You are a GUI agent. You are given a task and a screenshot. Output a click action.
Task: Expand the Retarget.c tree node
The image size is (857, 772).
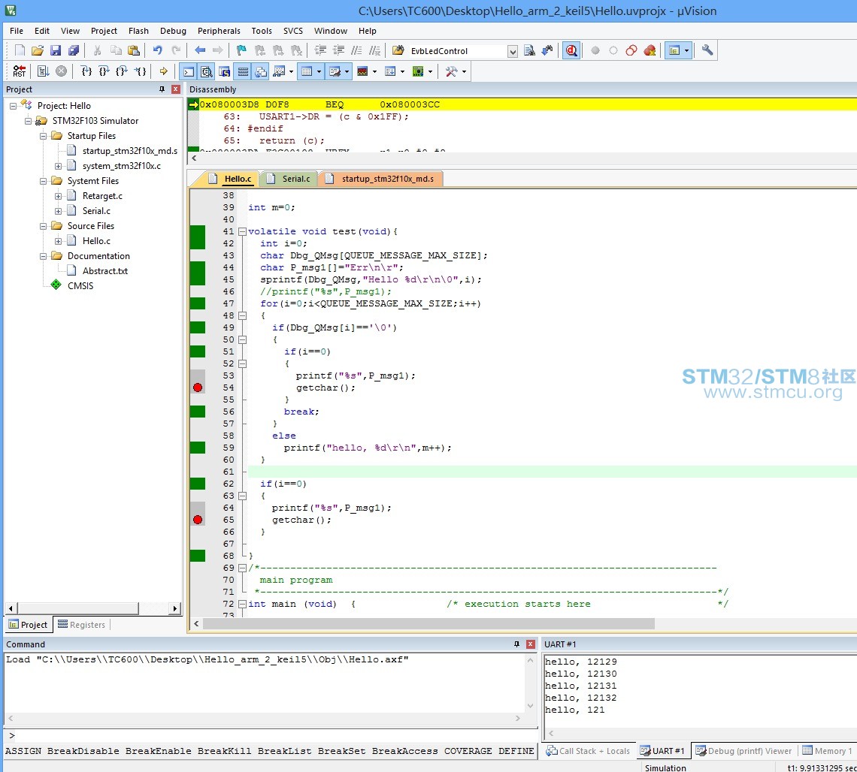pos(58,196)
